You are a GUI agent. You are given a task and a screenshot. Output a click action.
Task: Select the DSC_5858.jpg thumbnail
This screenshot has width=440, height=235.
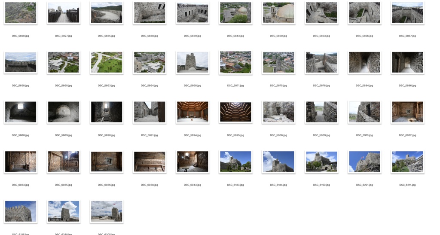(21, 62)
